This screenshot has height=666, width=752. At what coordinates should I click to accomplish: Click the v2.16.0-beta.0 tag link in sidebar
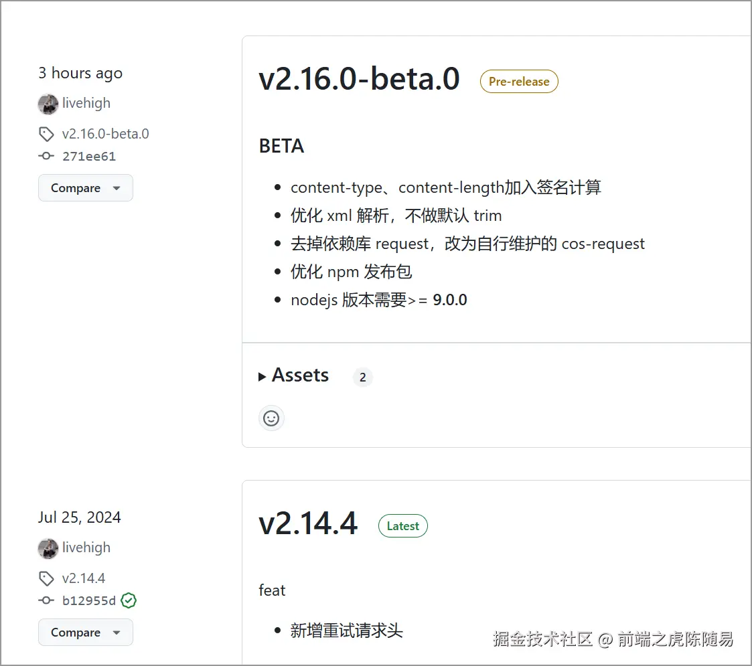click(105, 134)
